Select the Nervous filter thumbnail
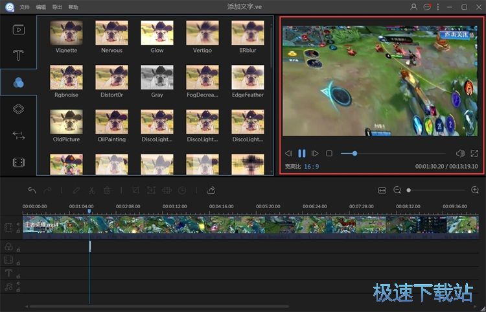 point(111,32)
